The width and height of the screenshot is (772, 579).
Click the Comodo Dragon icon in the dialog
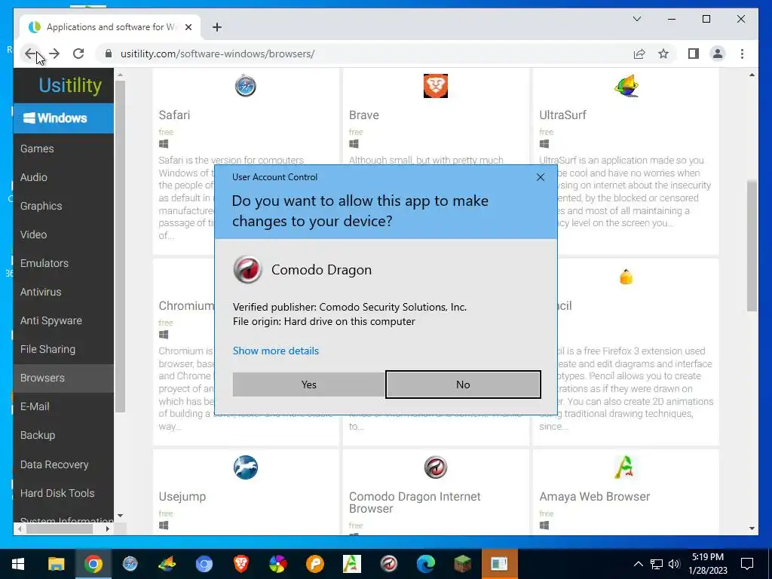[x=247, y=270]
